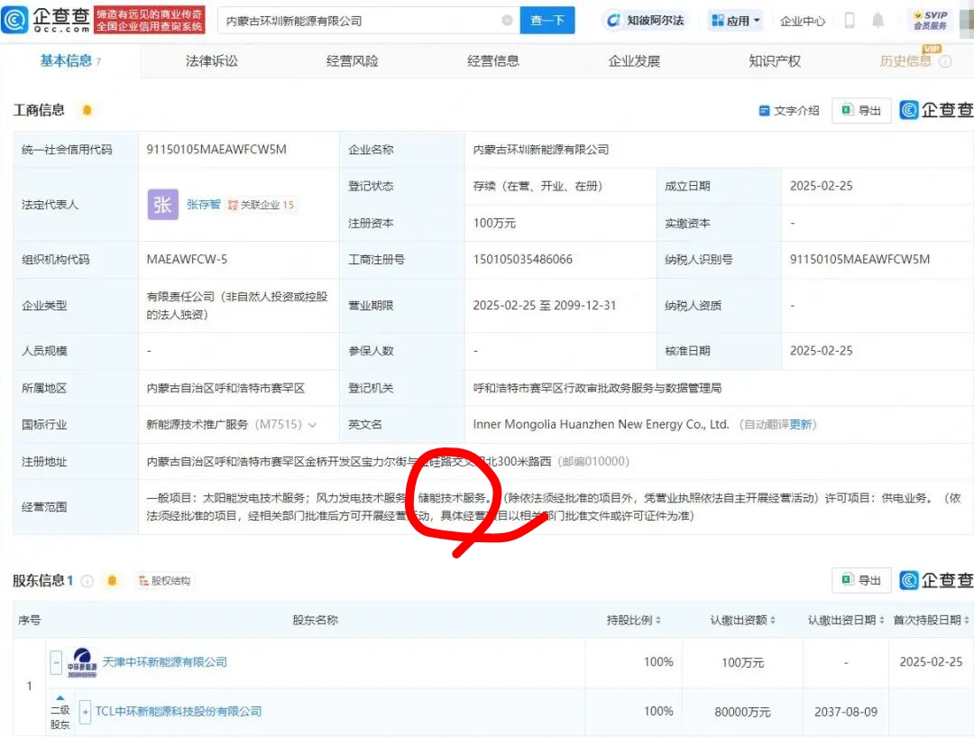Viewport: 974px width, 738px height.
Task: Open legal representative 张存智 link
Action: [203, 205]
